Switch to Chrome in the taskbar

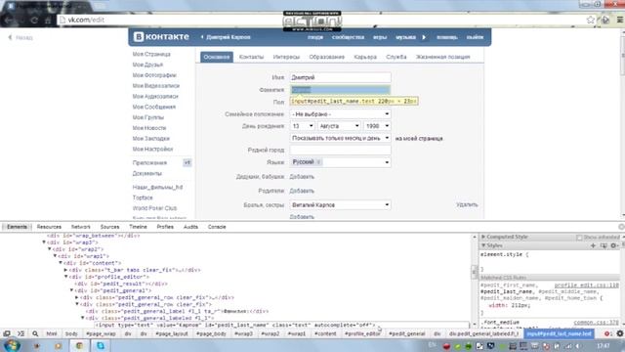tap(79, 345)
